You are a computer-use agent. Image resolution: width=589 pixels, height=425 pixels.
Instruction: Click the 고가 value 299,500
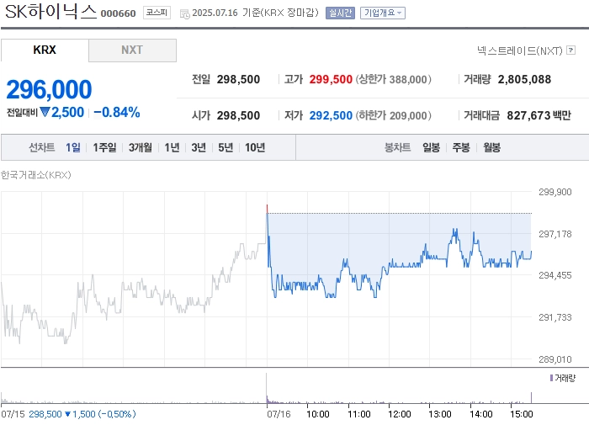(x=331, y=79)
